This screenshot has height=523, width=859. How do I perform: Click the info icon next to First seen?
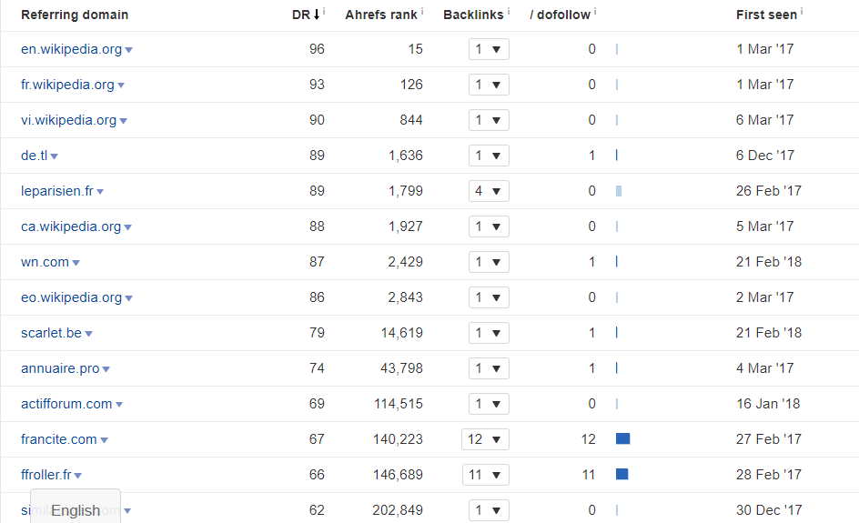click(802, 11)
